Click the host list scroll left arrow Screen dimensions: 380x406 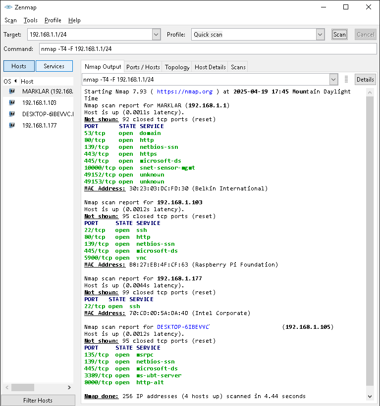coord(7,387)
